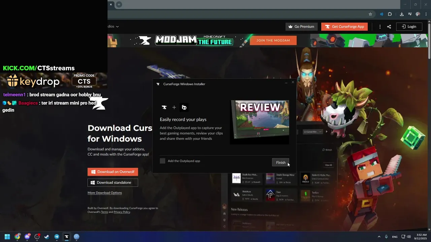
Task: Open the More Download Options link
Action: pos(105,193)
